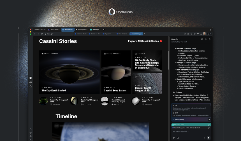Open sidebar settings gear

coord(31,136)
